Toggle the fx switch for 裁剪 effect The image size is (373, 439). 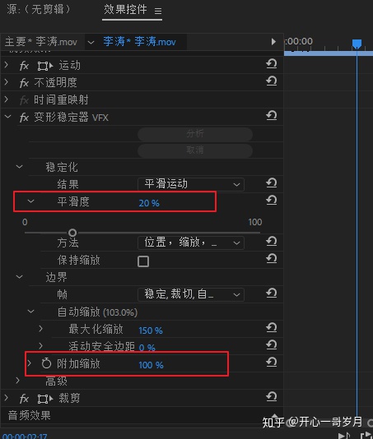pos(24,399)
